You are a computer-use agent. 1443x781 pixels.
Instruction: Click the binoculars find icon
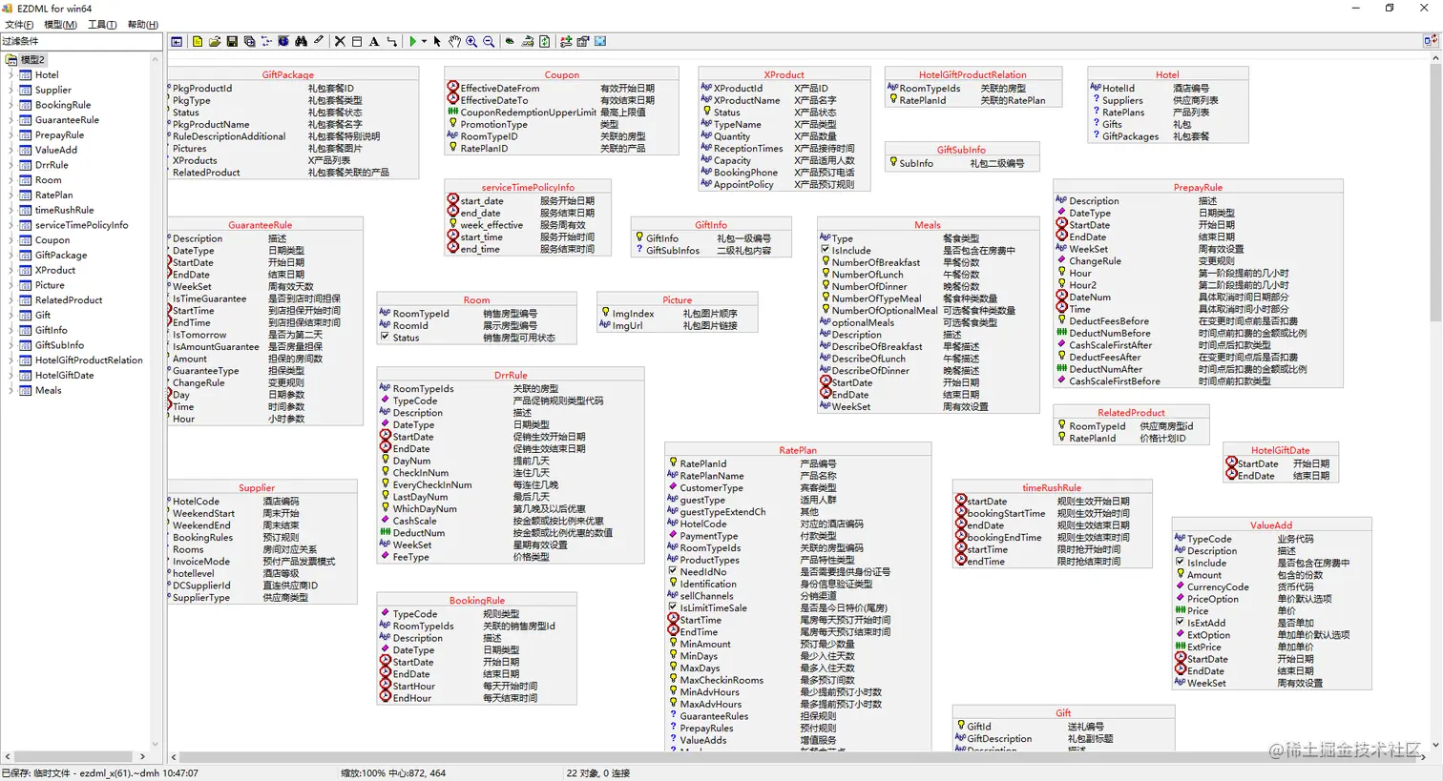[x=301, y=41]
